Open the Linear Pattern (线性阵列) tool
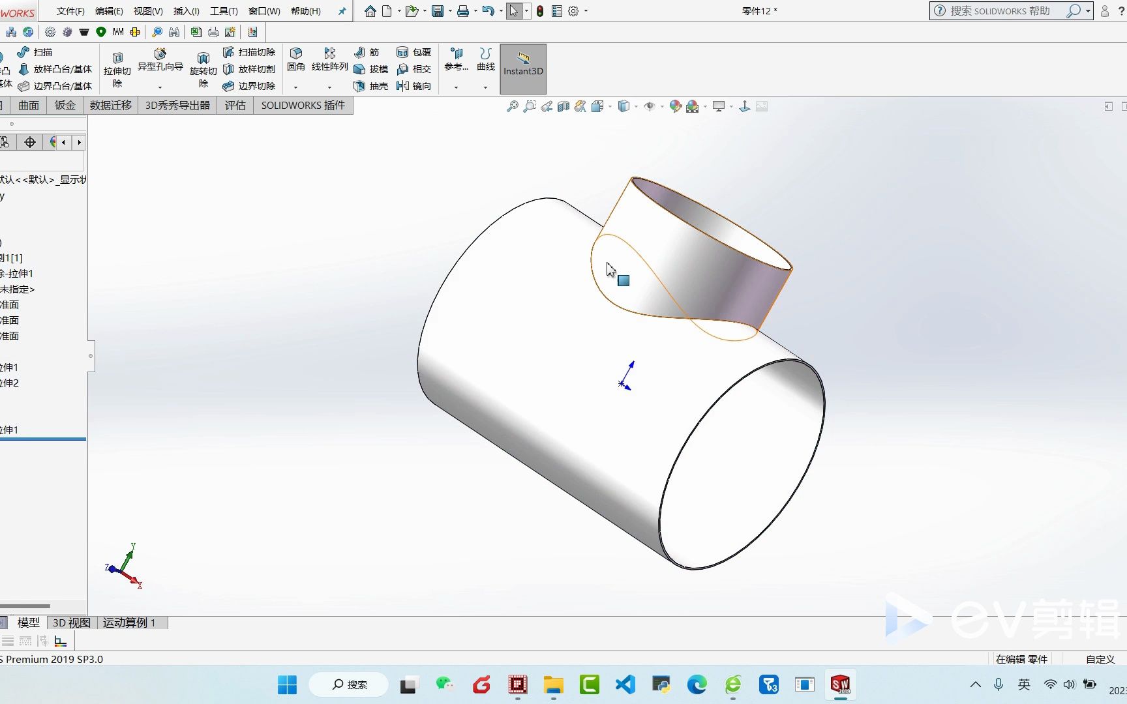 point(330,59)
